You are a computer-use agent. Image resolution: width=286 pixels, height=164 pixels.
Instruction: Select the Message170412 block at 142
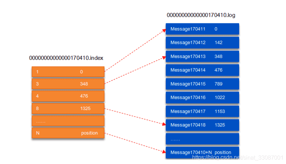coord(202,43)
